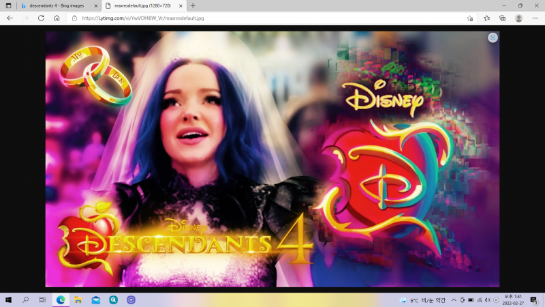Expand hidden system tray icons chevron

tap(454, 299)
